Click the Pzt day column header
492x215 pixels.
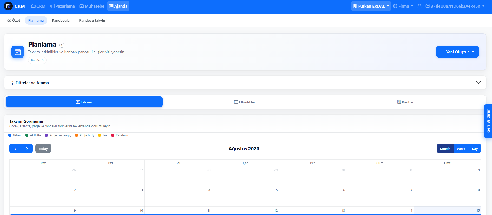point(111,163)
